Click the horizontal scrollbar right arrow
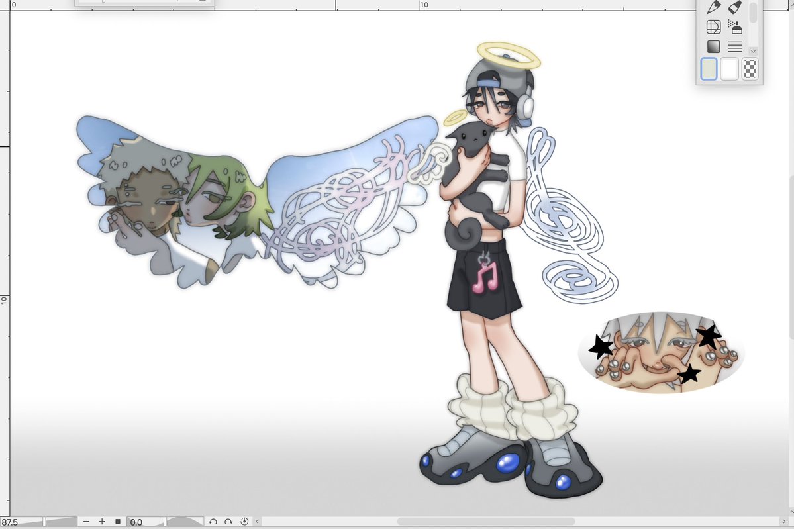The height and width of the screenshot is (529, 794). (783, 522)
